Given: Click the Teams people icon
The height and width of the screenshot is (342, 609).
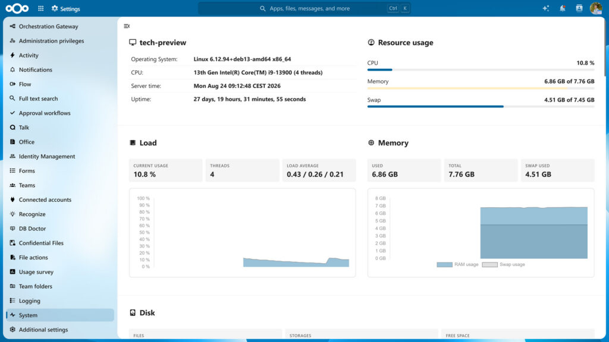Looking at the screenshot, I should (x=12, y=185).
